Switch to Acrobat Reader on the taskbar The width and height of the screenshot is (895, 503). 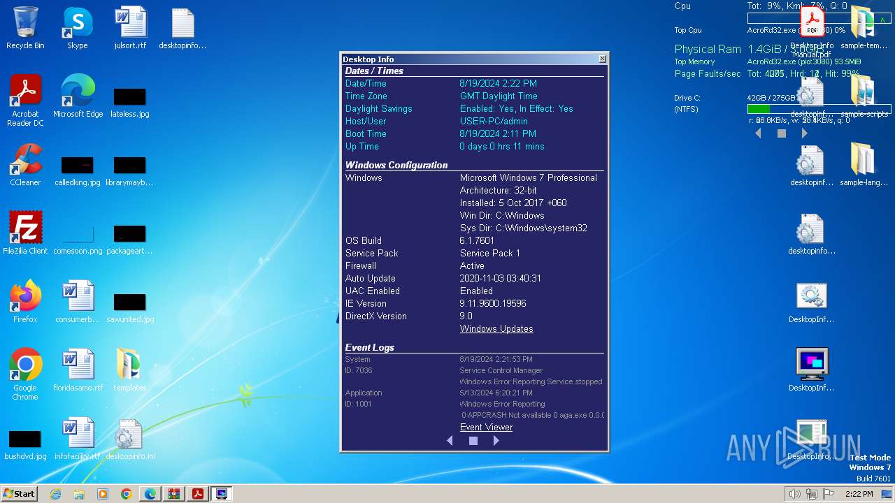pyautogui.click(x=198, y=494)
